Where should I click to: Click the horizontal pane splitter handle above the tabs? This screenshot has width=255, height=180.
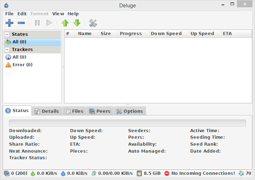click(127, 104)
